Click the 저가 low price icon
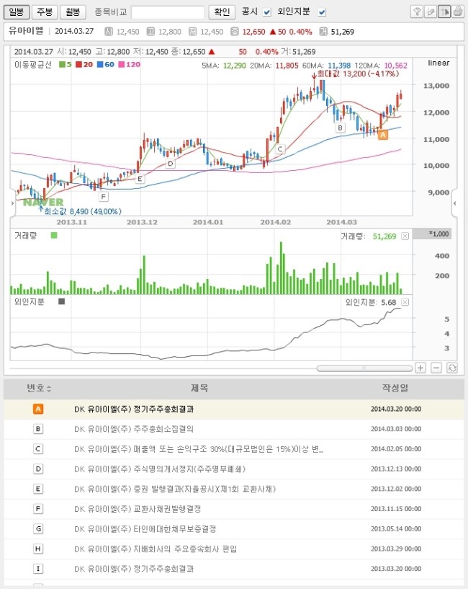 pyautogui.click(x=192, y=32)
